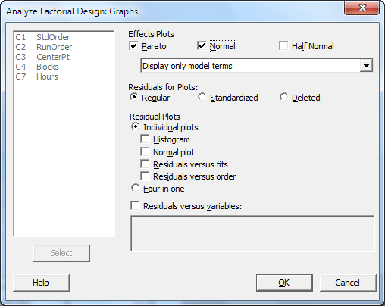Open the Display only model terms dropdown
This screenshot has width=385, height=306.
tap(257, 66)
